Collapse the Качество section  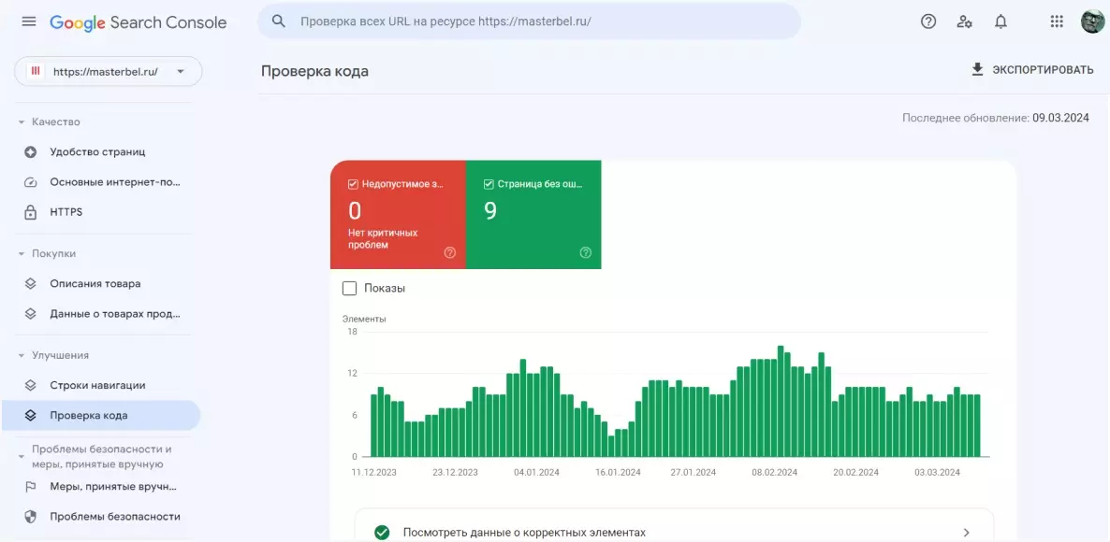point(22,122)
